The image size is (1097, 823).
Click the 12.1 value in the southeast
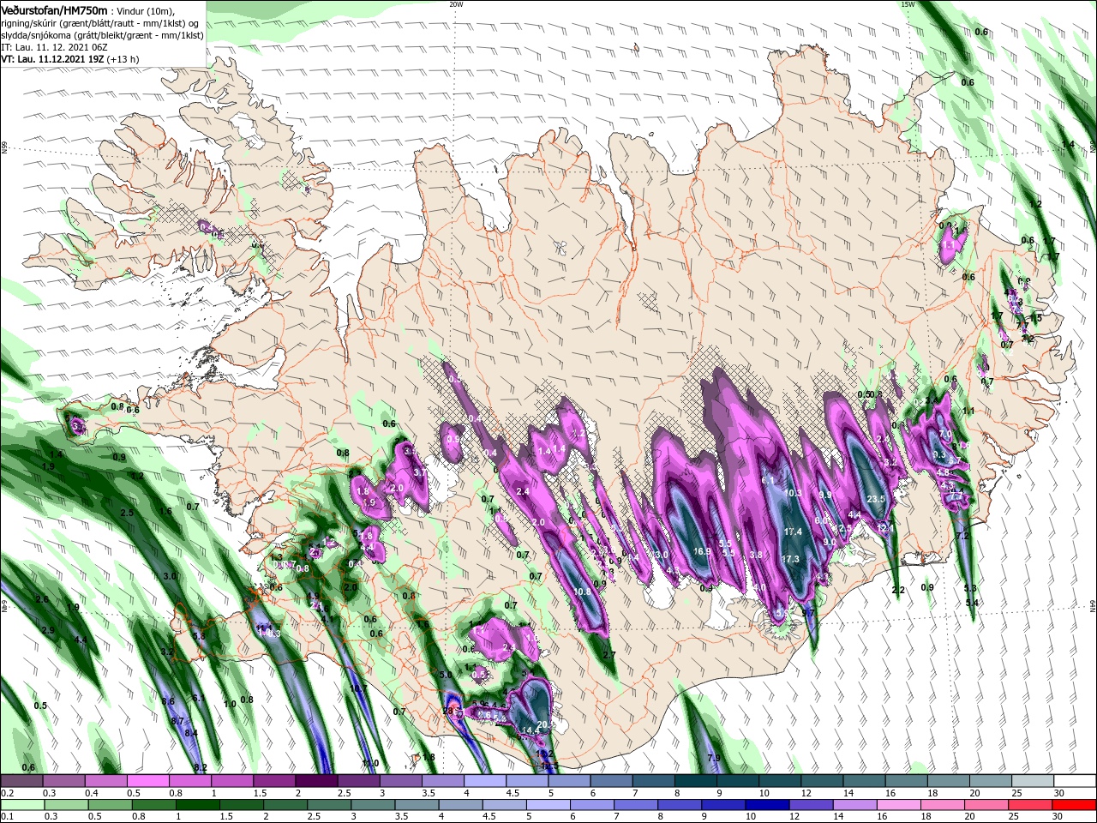[x=885, y=529]
